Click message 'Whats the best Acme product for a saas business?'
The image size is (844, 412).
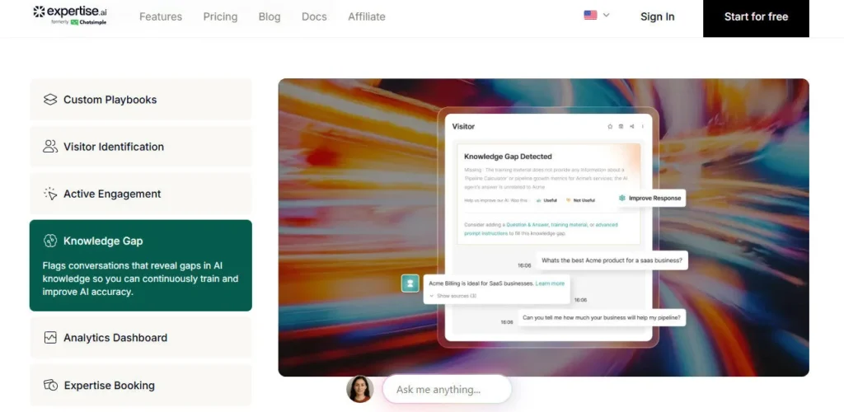point(612,260)
